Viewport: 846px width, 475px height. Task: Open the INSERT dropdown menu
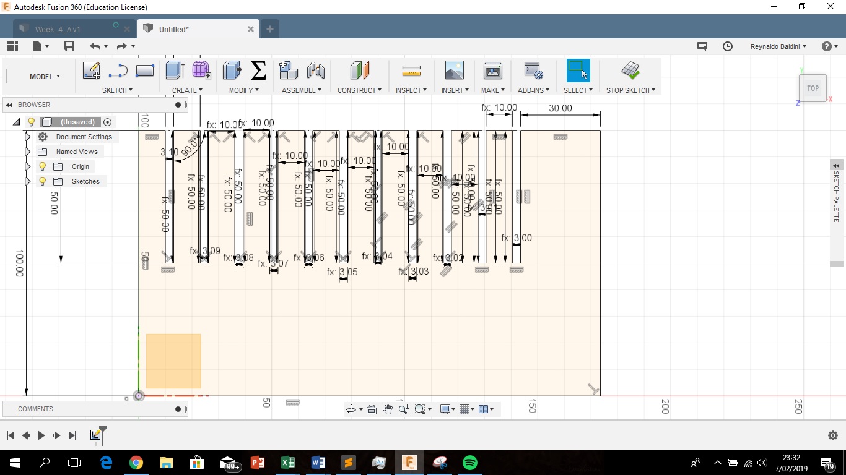click(x=455, y=90)
